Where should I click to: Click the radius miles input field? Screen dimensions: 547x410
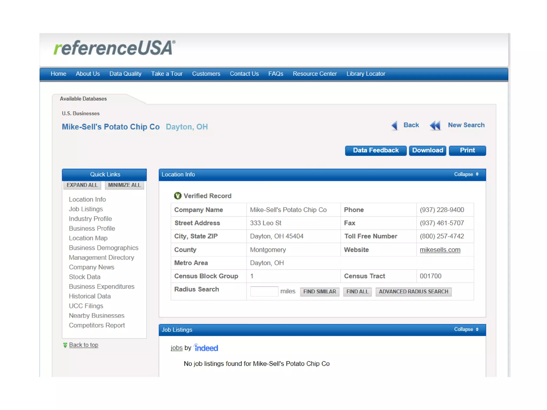coord(264,291)
